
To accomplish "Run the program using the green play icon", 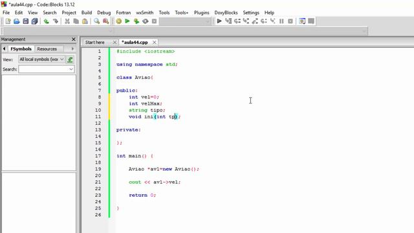I will pos(127,21).
